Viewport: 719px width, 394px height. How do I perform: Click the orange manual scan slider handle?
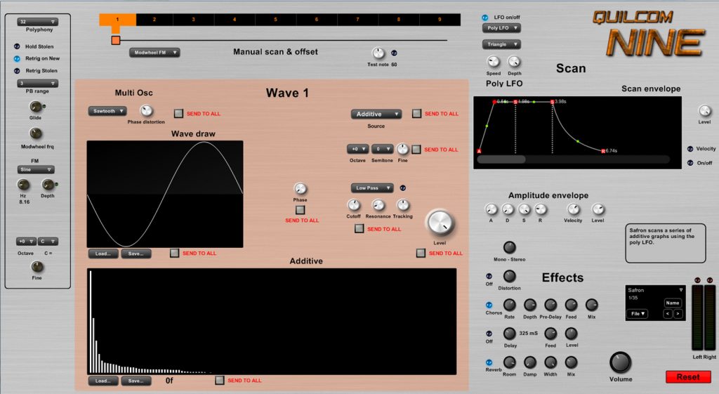[x=116, y=41]
